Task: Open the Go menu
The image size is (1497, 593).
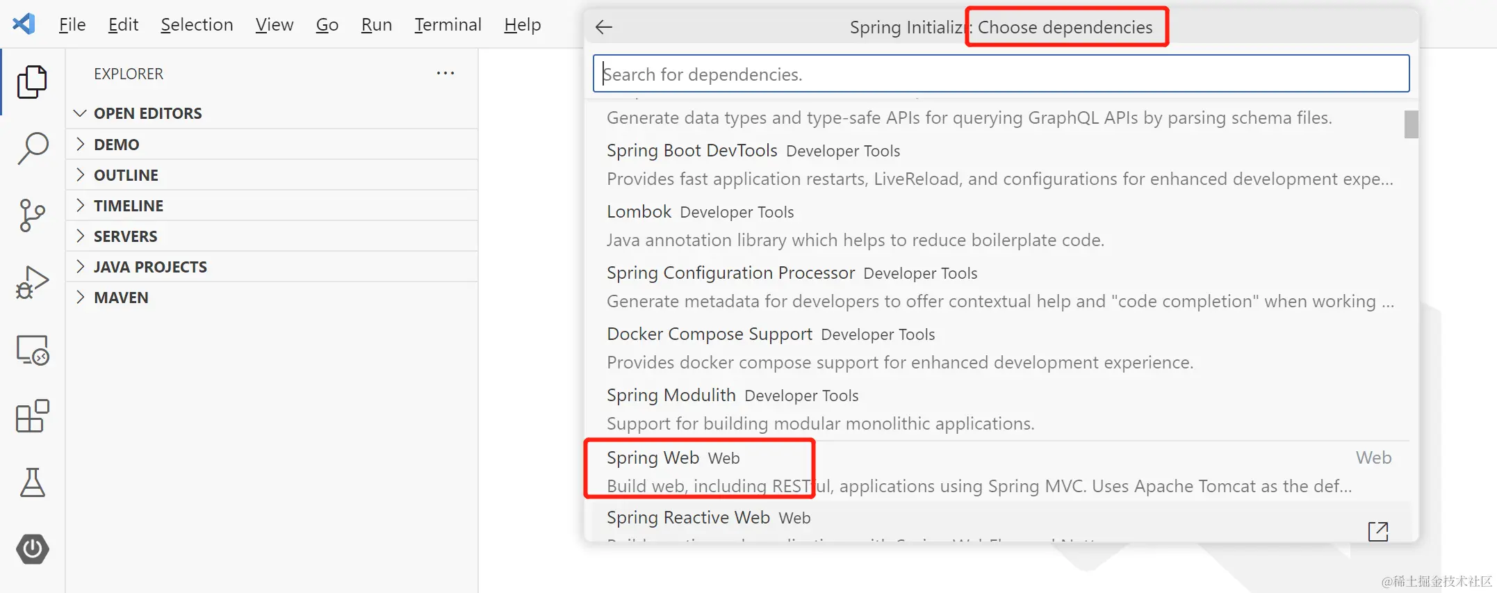Action: [x=327, y=24]
